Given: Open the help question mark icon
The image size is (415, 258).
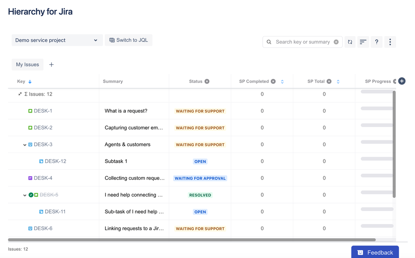Looking at the screenshot, I should point(376,42).
